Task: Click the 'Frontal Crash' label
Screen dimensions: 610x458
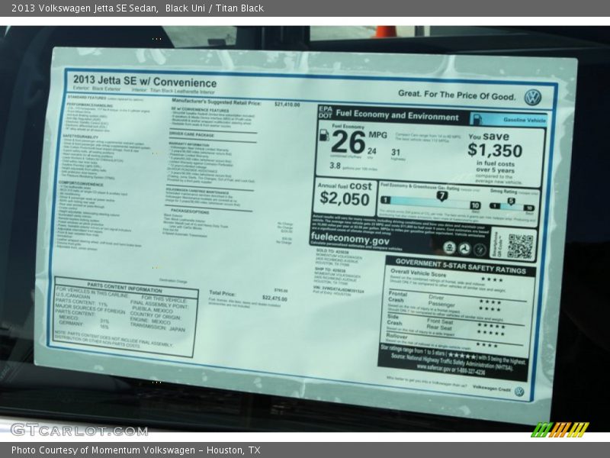Action: (x=397, y=297)
